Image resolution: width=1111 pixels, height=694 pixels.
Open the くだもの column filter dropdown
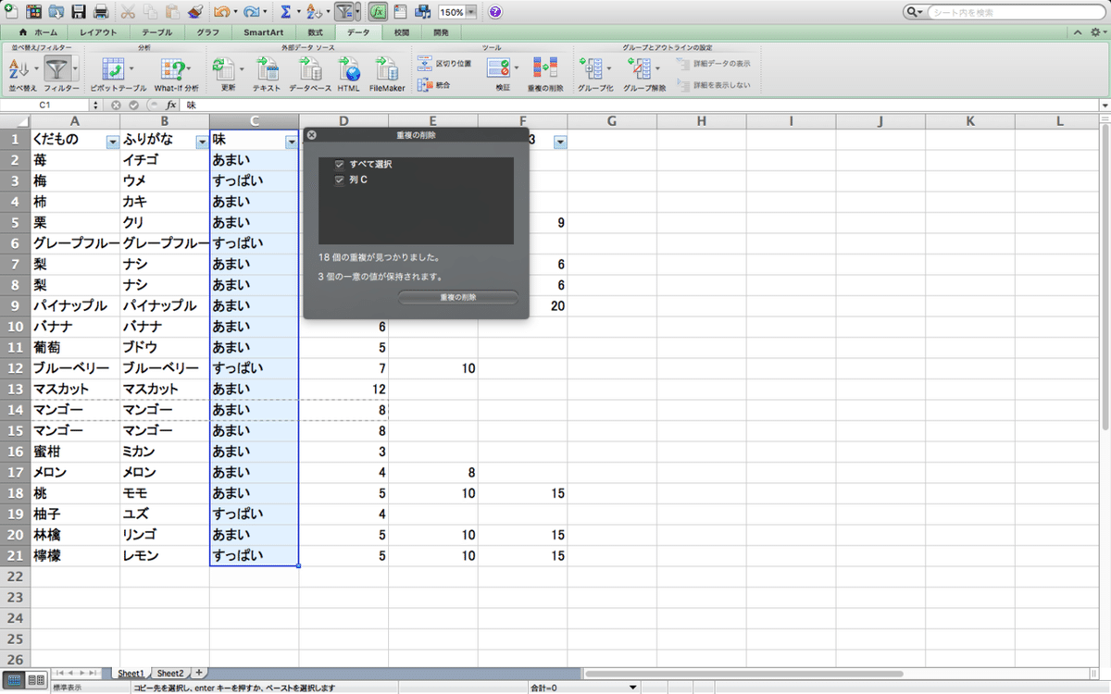pyautogui.click(x=112, y=142)
